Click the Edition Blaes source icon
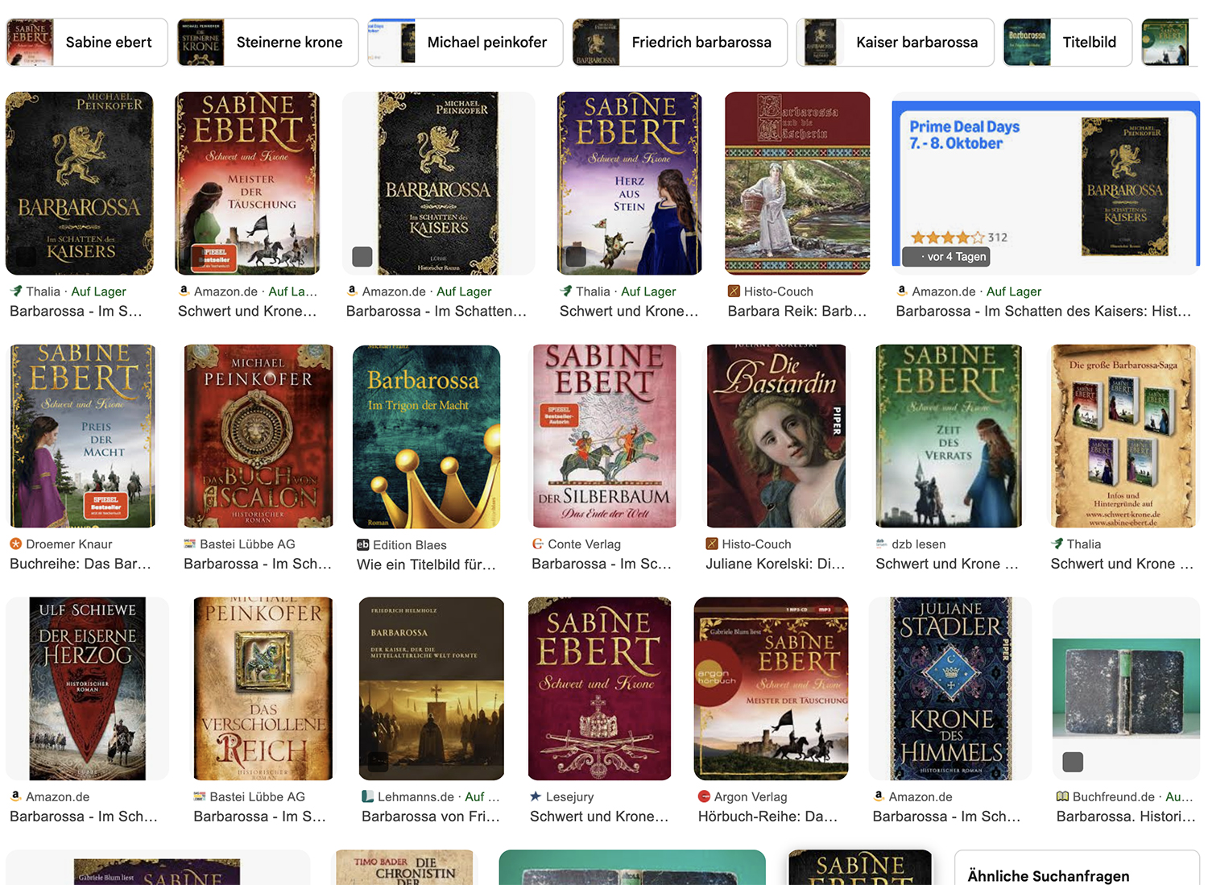 tap(363, 545)
